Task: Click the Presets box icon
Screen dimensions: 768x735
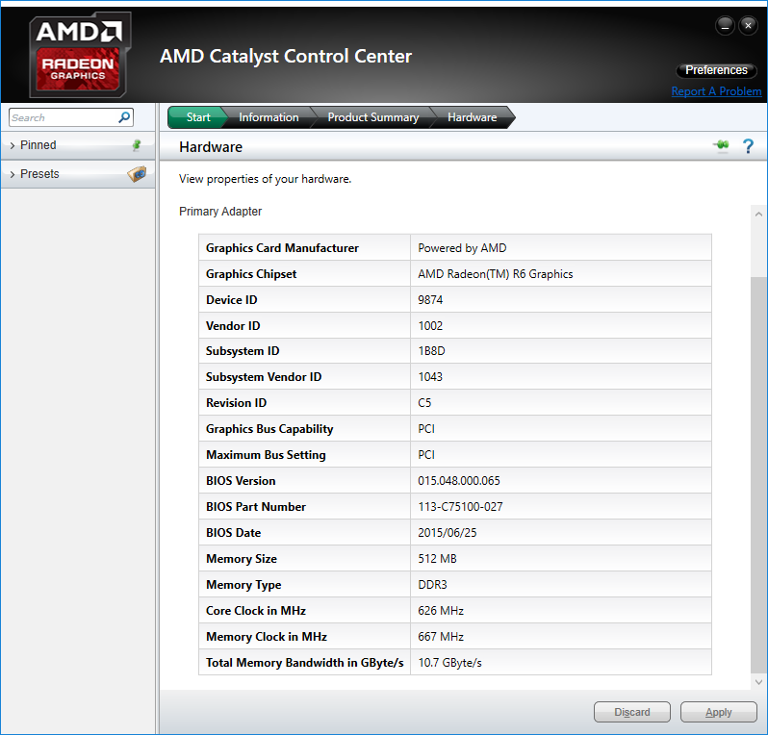Action: (137, 174)
